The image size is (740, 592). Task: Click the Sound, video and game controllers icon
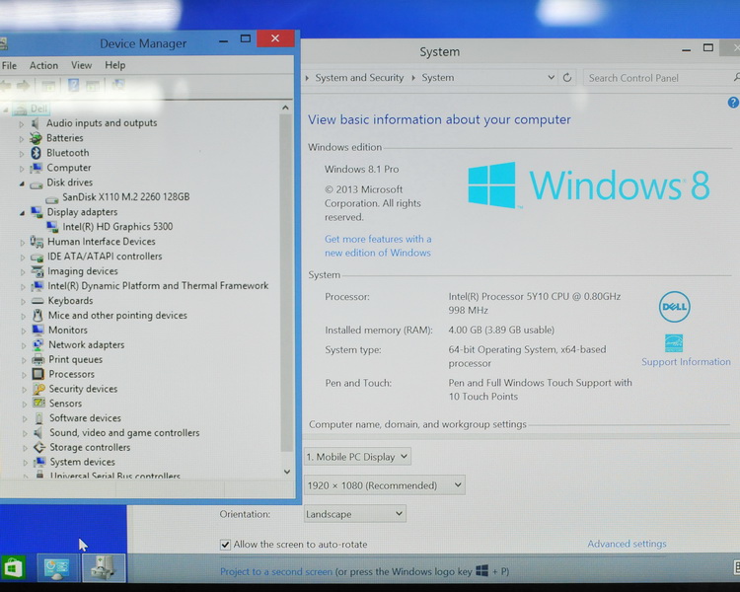click(38, 433)
